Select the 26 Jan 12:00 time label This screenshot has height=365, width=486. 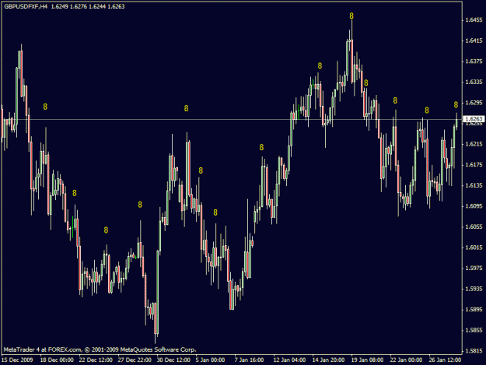(x=445, y=360)
